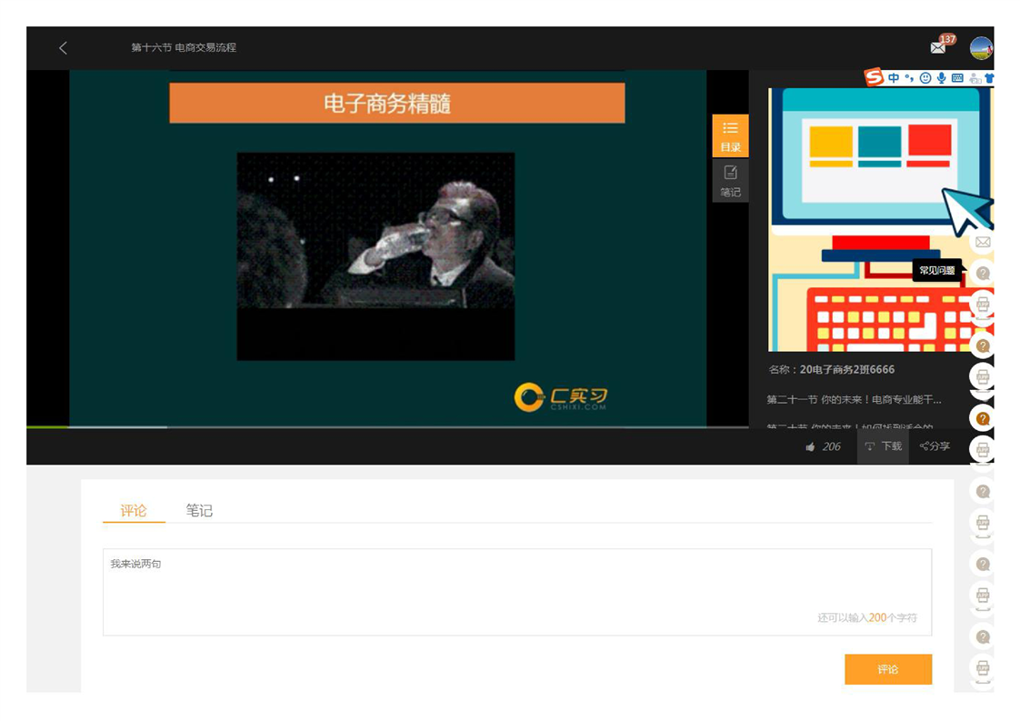Click the 下载 download button
This screenshot has height=721, width=1020.
pyautogui.click(x=883, y=446)
